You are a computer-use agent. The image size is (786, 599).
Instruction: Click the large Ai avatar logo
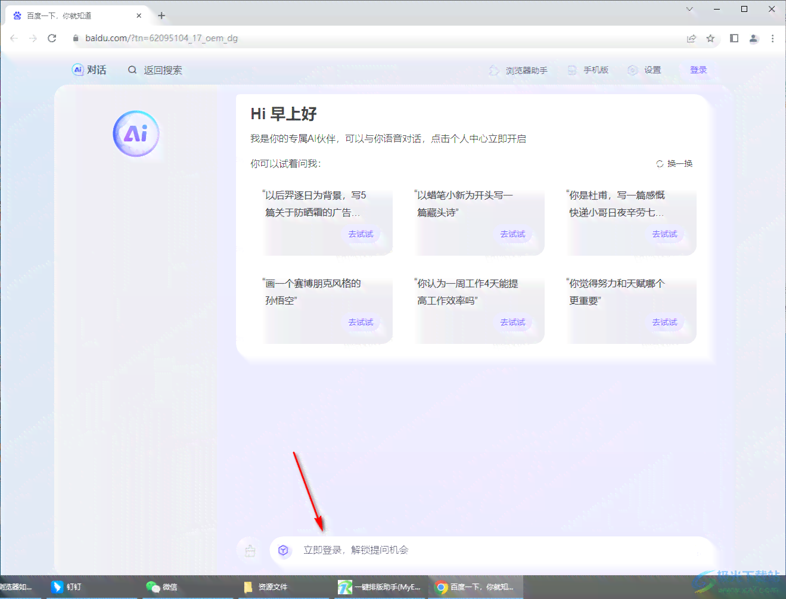136,134
